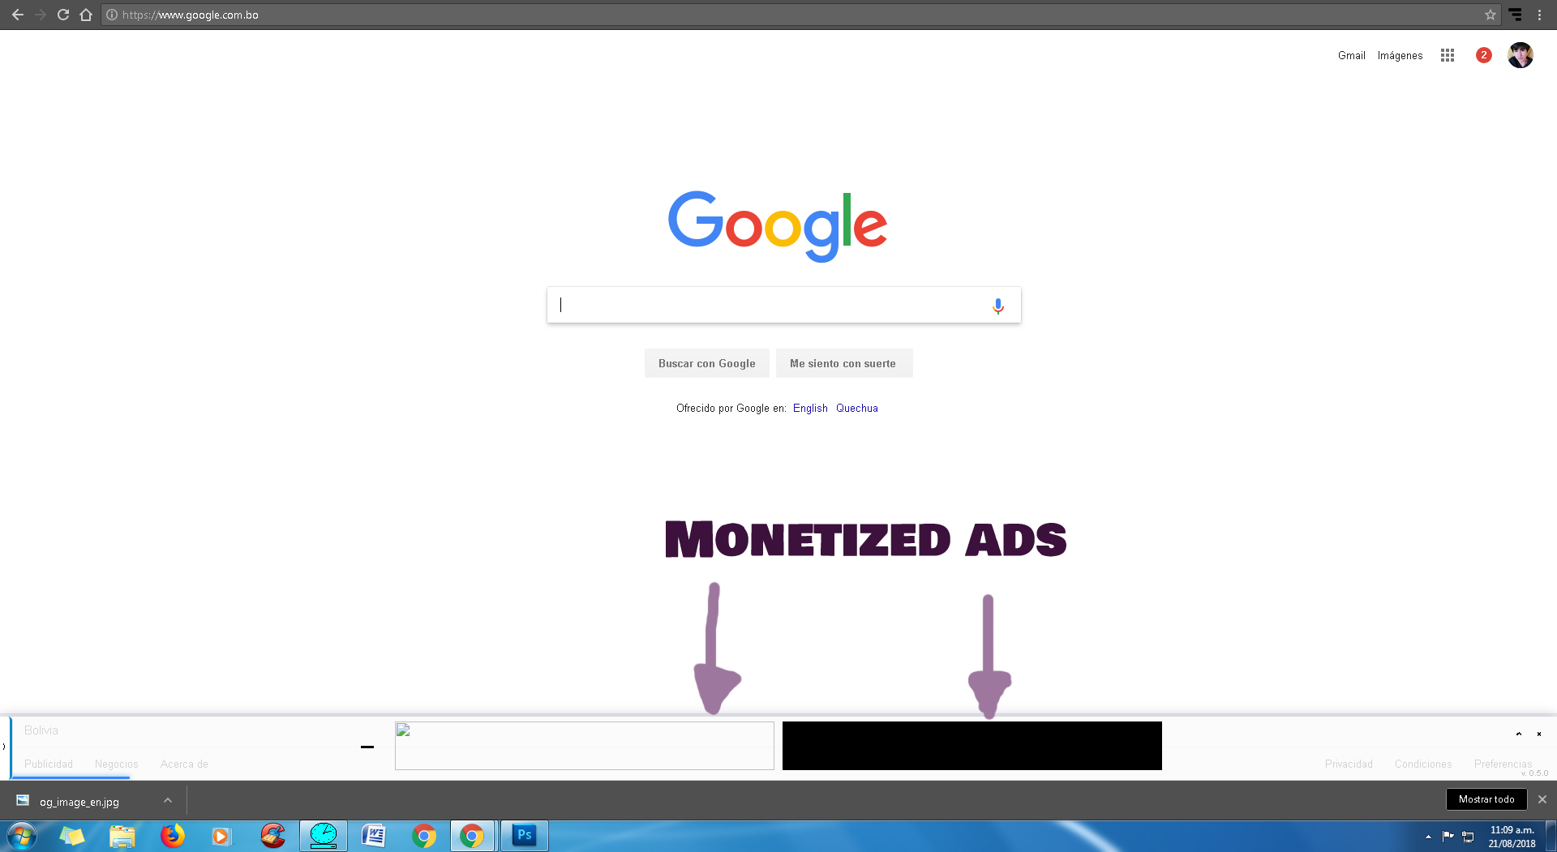Minimize the ad bar with the dash
This screenshot has width=1557, height=852.
pyautogui.click(x=367, y=747)
